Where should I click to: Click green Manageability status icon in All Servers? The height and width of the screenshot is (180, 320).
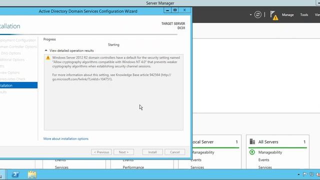pos(252,152)
